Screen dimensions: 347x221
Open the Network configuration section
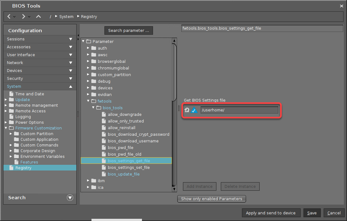(x=40, y=63)
